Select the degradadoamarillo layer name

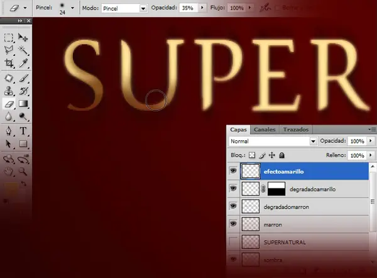tap(312, 189)
